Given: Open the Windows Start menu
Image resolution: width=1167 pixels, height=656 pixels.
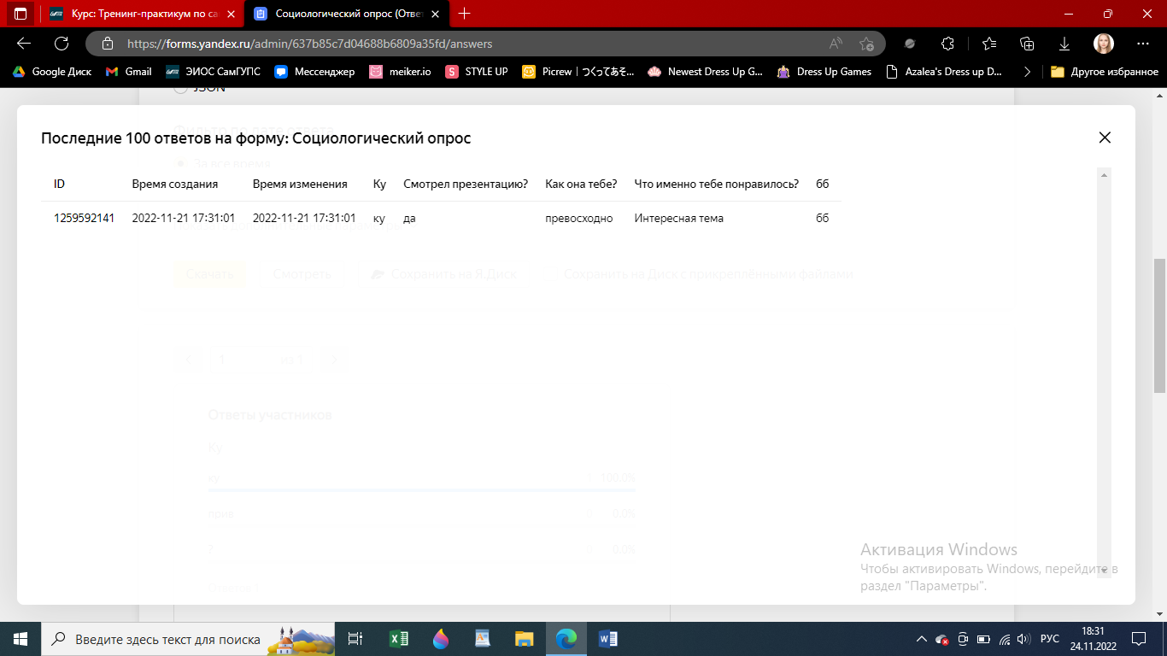Looking at the screenshot, I should tap(21, 638).
